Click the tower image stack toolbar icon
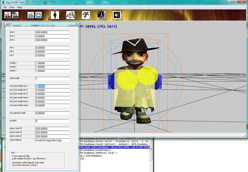Viewport: 248px width, 172px height. [x=101, y=15]
